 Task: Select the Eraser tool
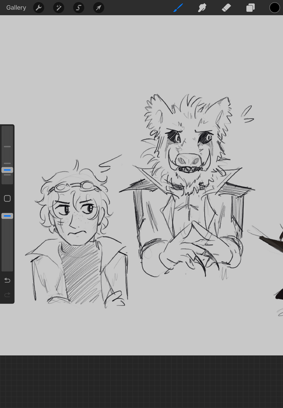coord(227,8)
